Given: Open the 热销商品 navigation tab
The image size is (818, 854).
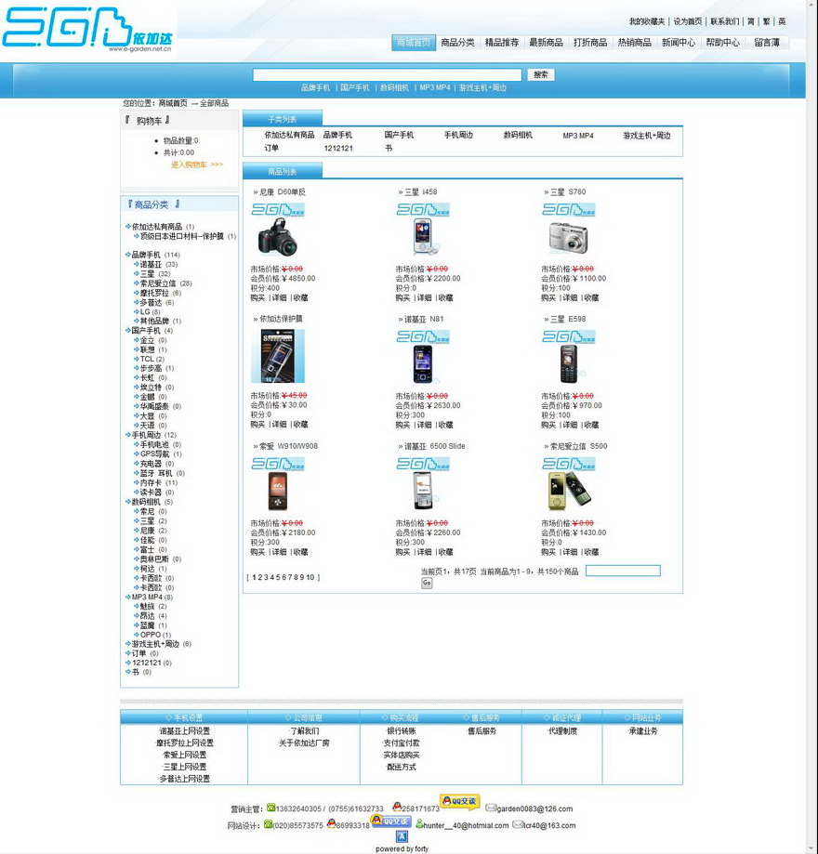Looking at the screenshot, I should tap(634, 43).
